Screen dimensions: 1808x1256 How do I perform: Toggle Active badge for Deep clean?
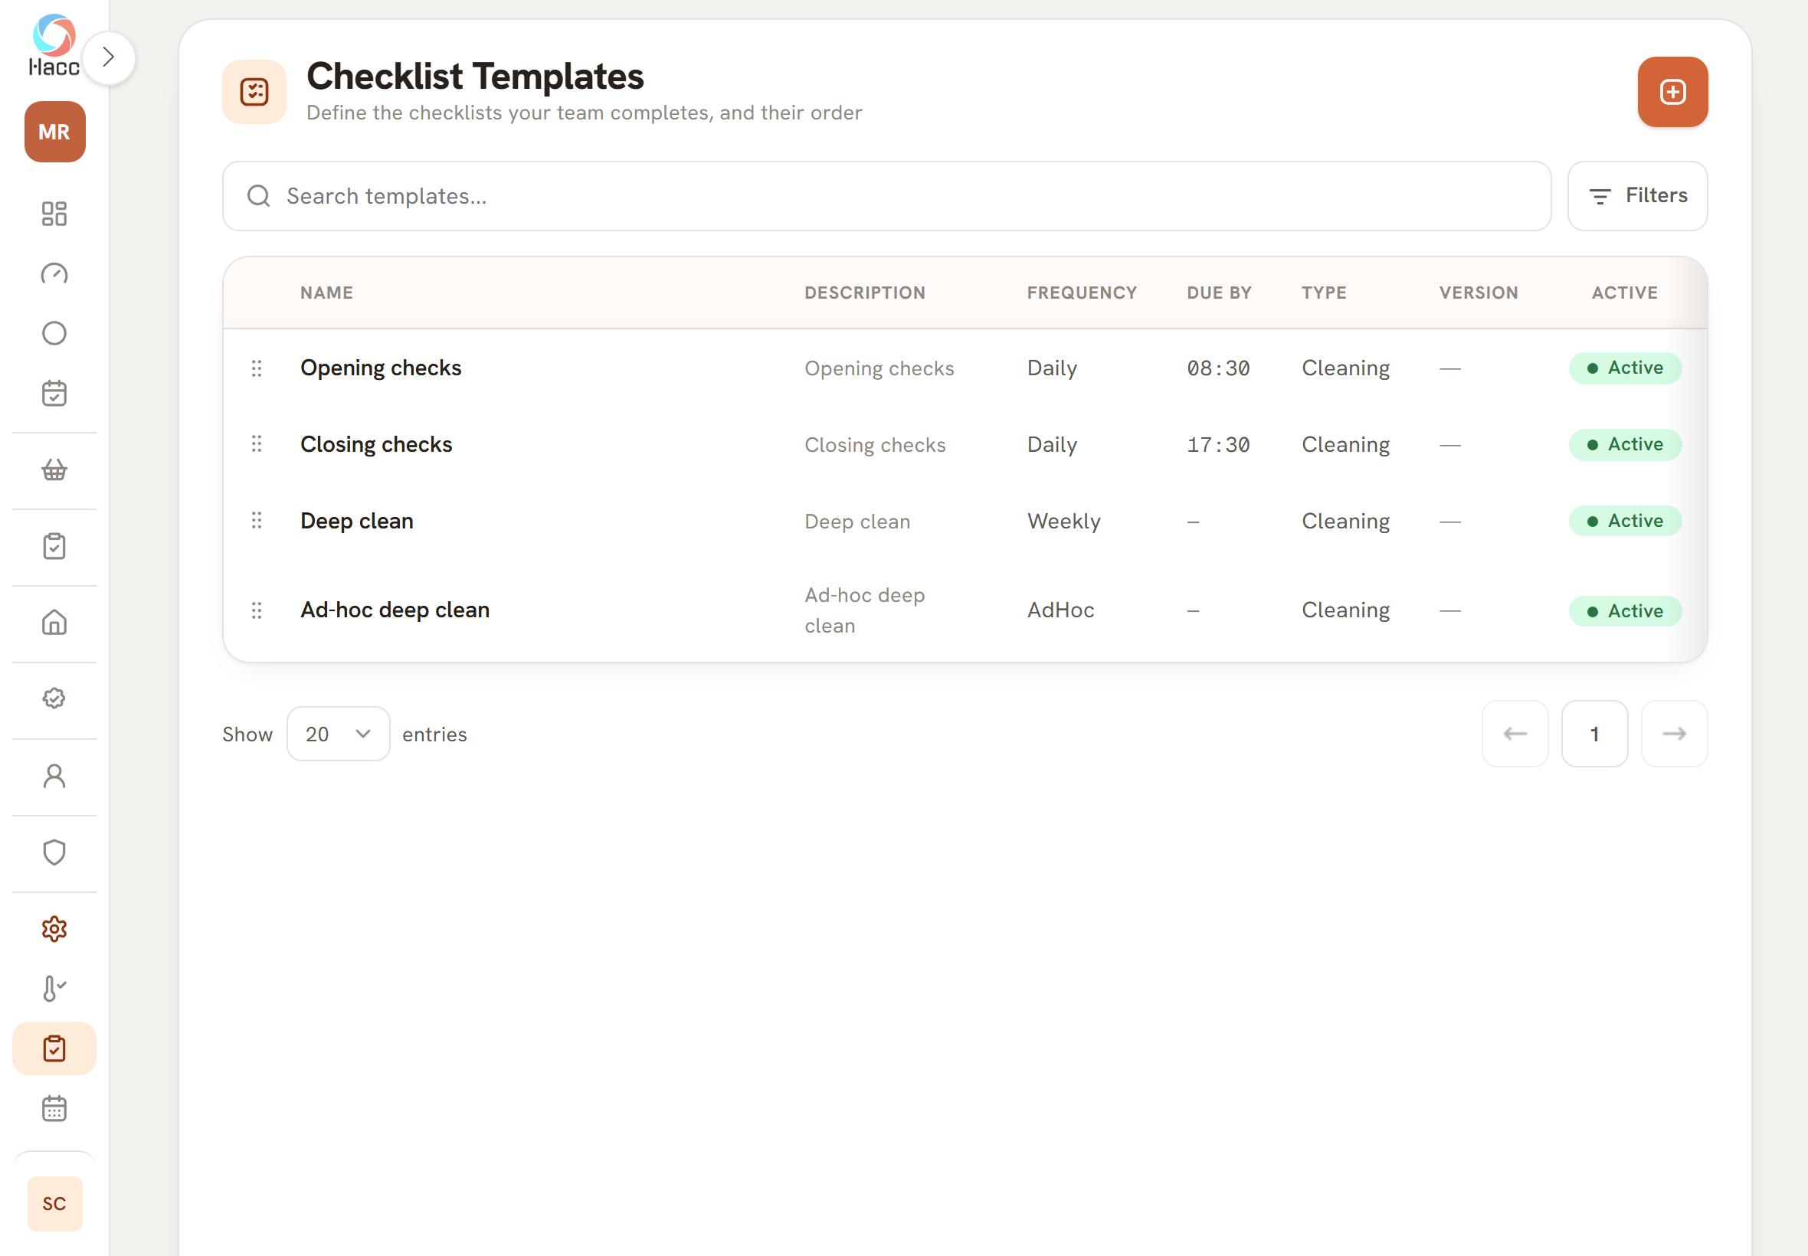click(1625, 521)
